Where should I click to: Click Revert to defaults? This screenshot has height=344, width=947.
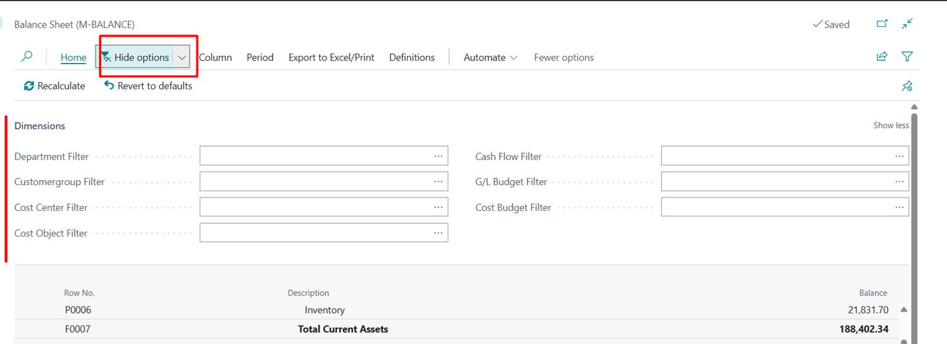[x=148, y=86]
